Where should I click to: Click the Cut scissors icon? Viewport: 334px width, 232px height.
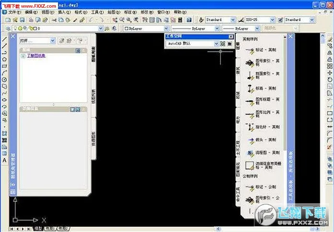54,20
